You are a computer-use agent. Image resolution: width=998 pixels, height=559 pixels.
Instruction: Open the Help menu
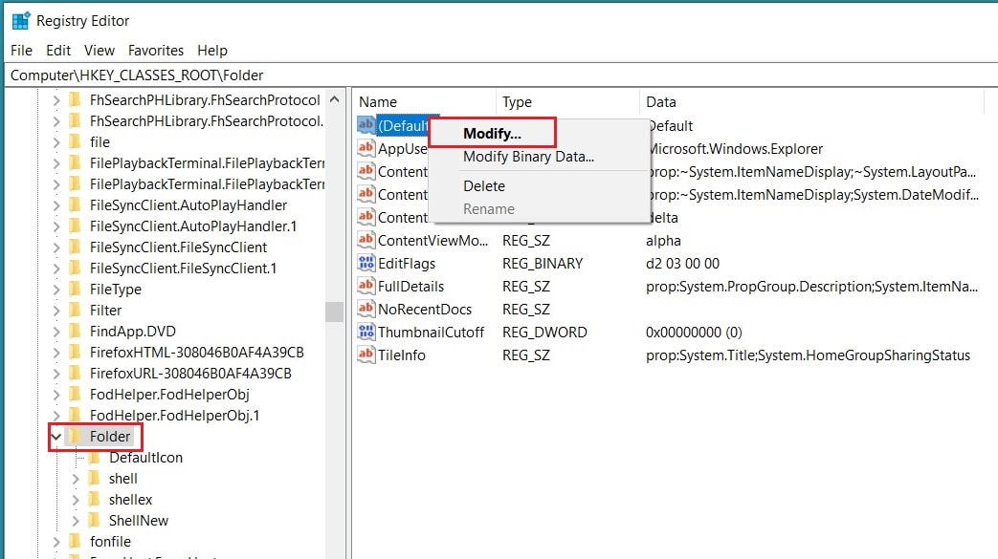[x=212, y=51]
